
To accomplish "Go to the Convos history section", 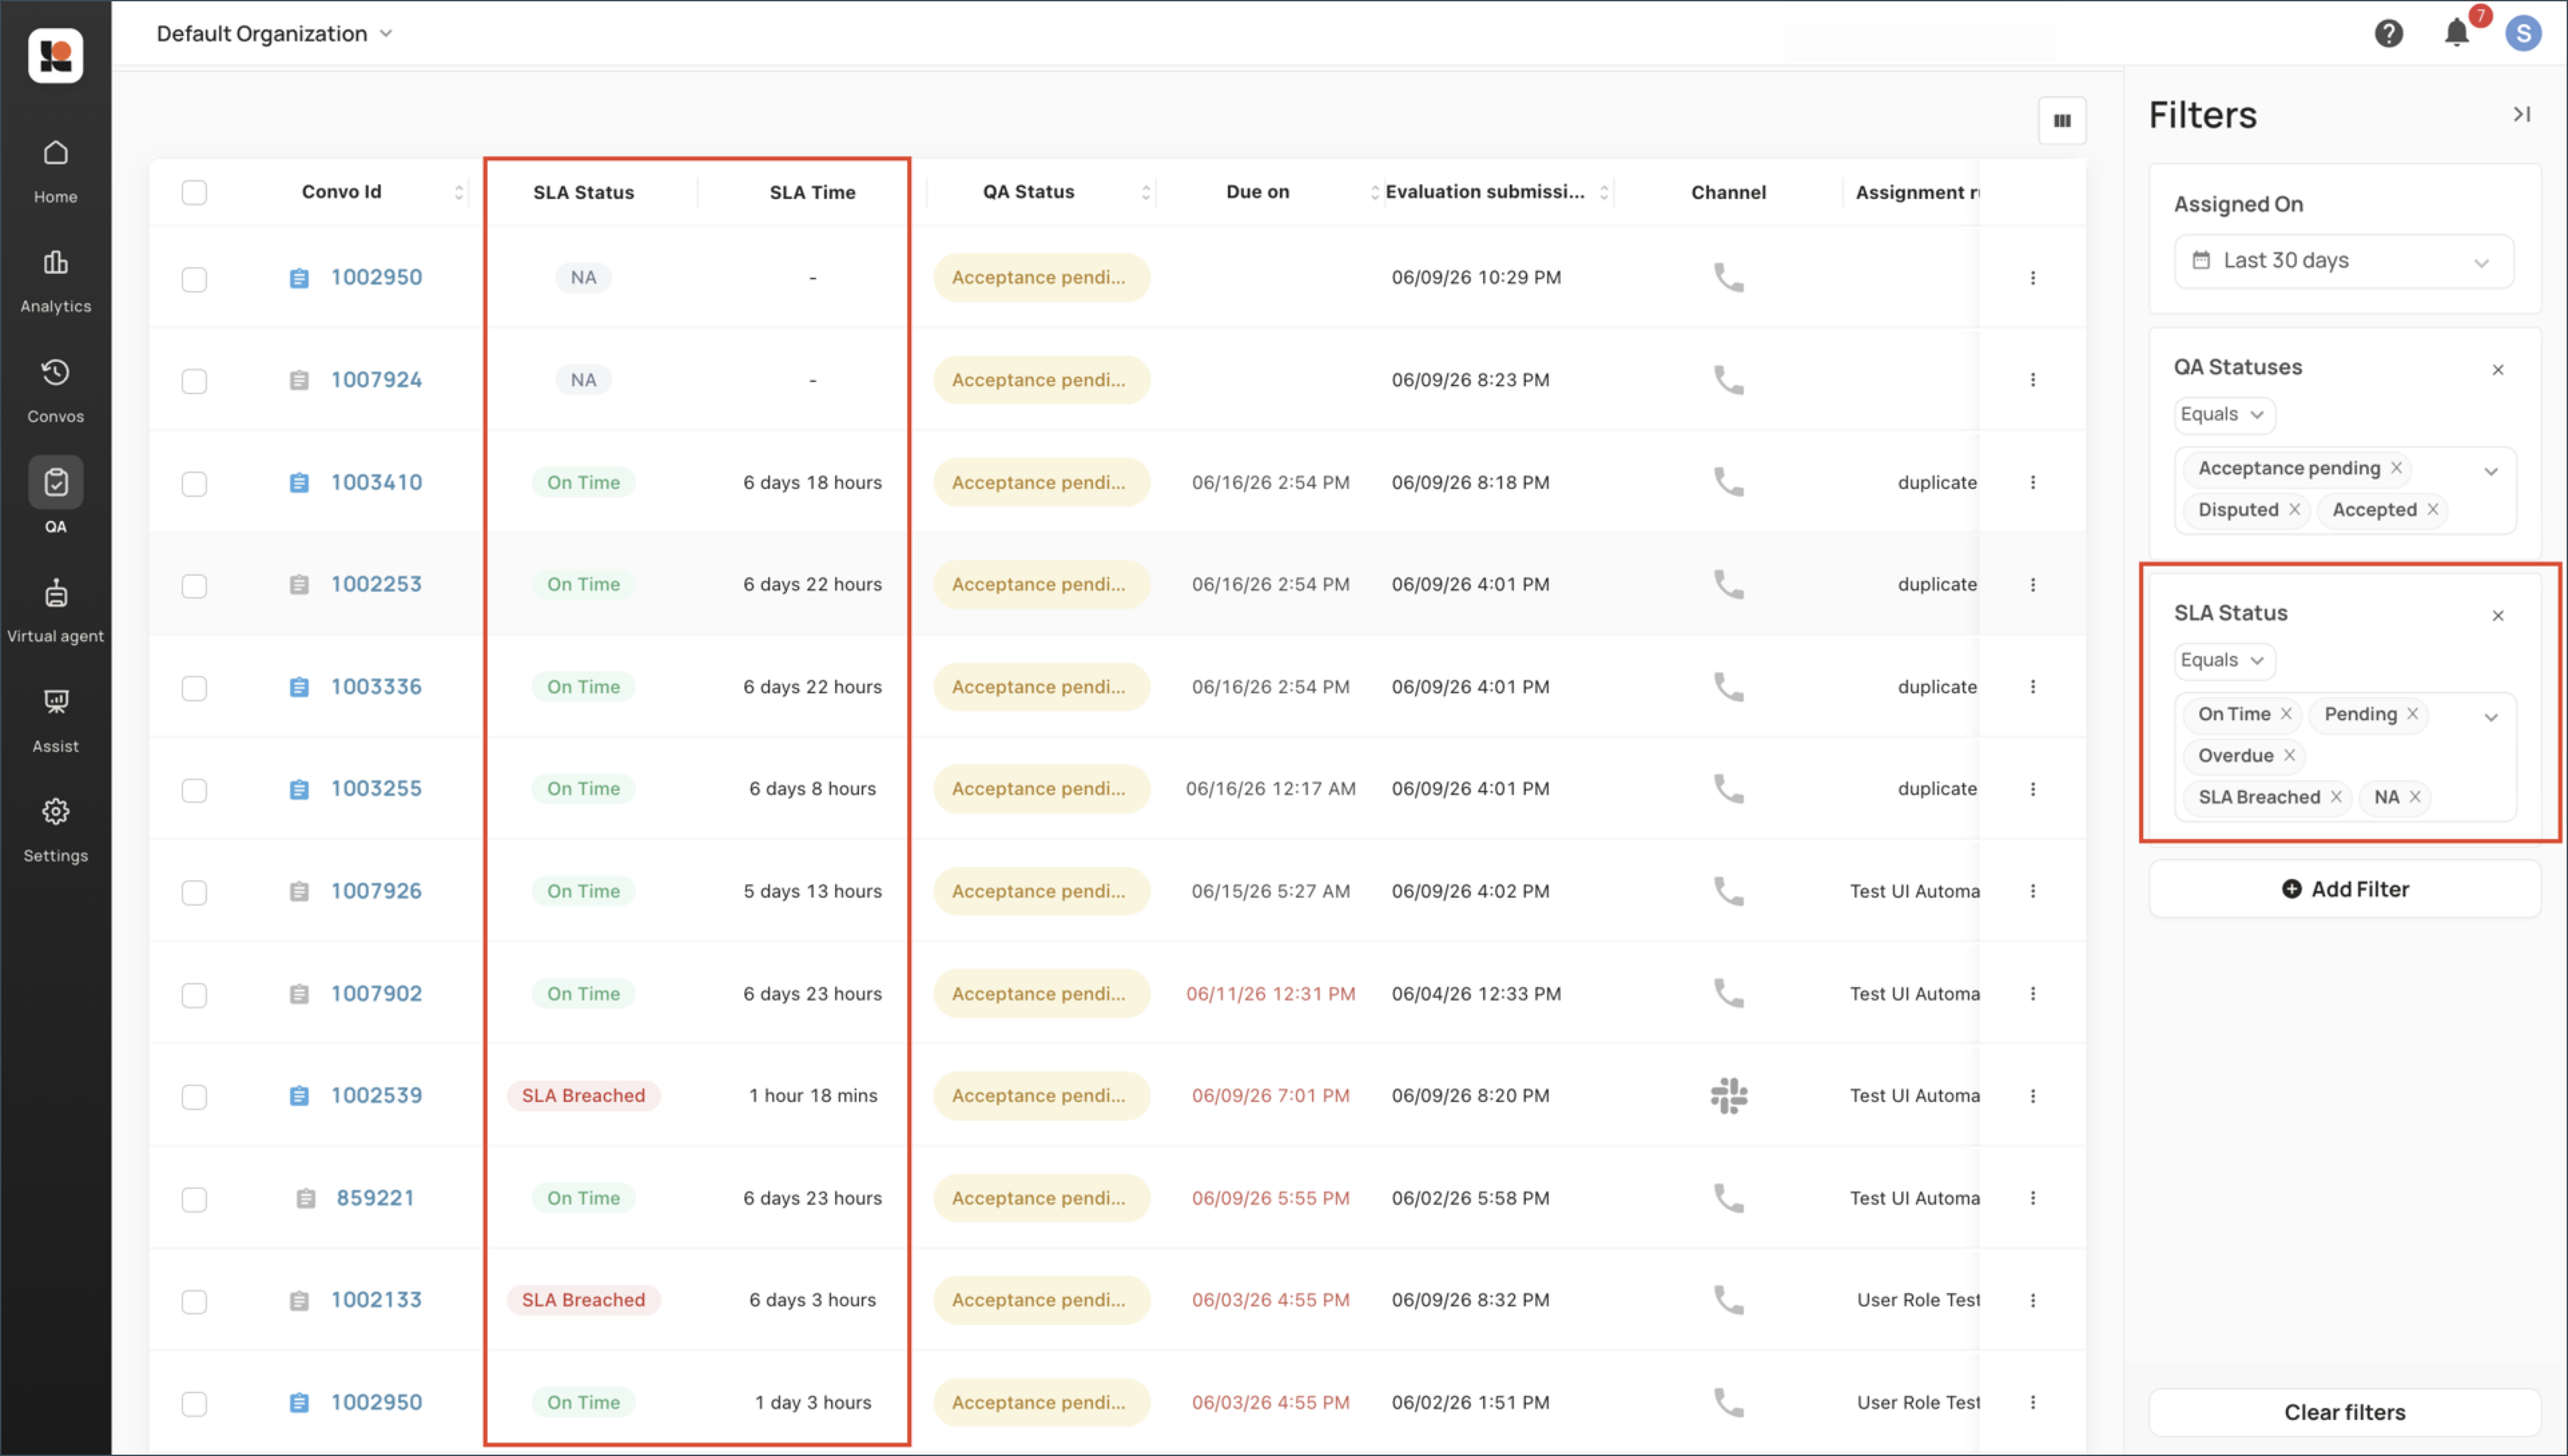I will [55, 391].
